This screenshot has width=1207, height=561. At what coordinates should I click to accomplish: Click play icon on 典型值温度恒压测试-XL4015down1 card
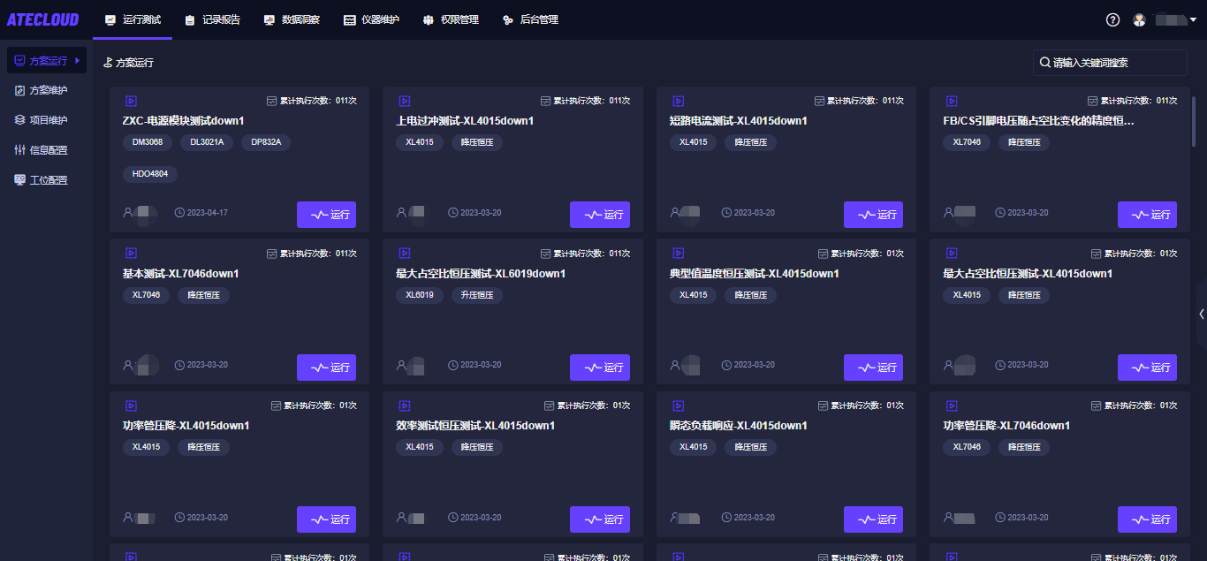point(679,254)
